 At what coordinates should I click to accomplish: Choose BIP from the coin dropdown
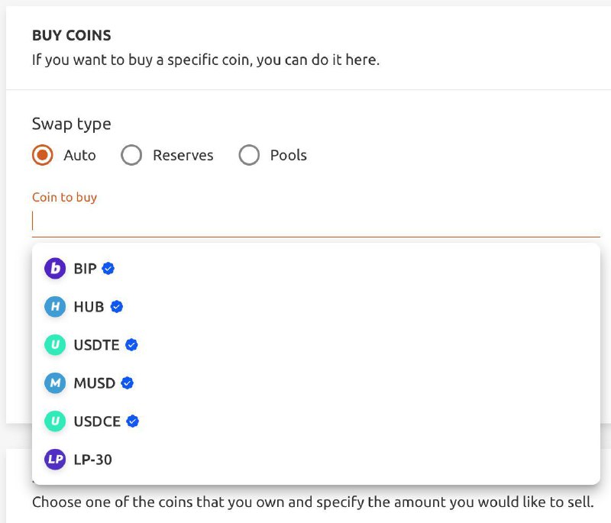point(316,268)
